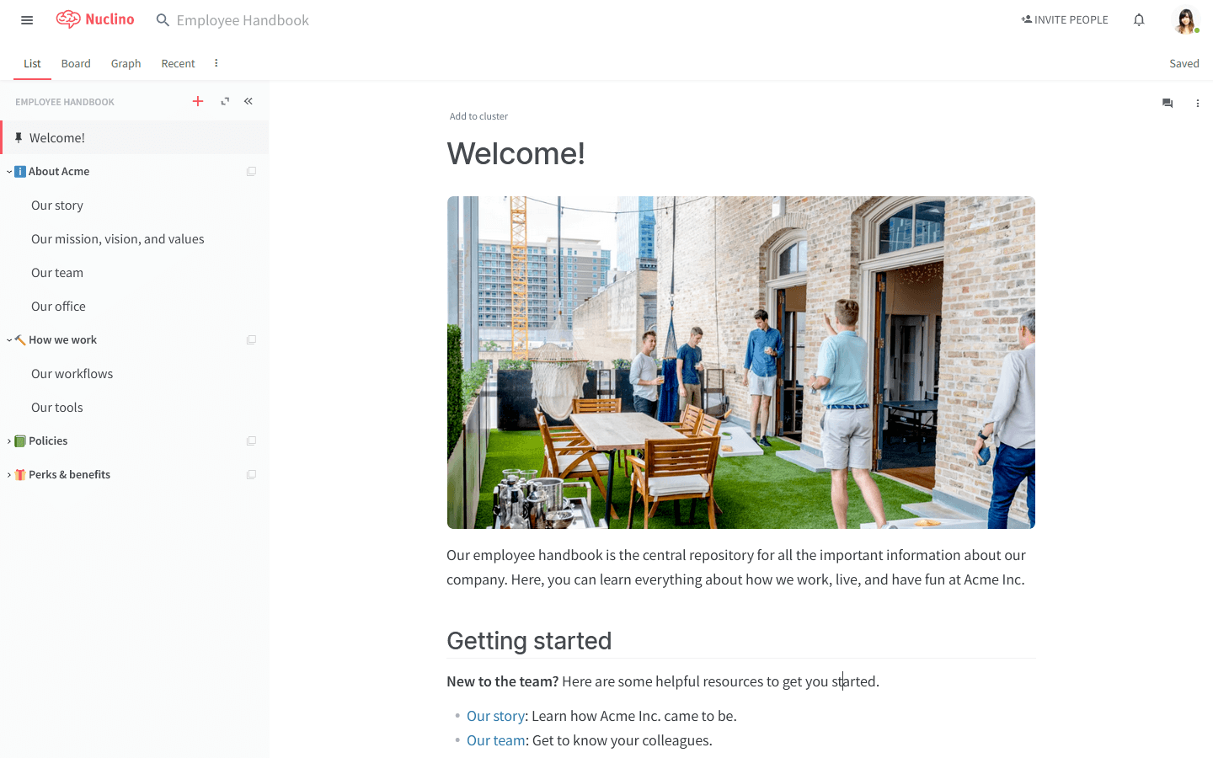Expand the Policies cluster
This screenshot has height=758, width=1213.
[x=9, y=441]
